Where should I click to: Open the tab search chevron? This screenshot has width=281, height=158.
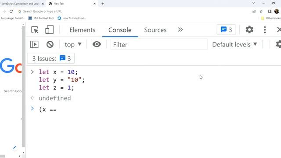pyautogui.click(x=253, y=3)
